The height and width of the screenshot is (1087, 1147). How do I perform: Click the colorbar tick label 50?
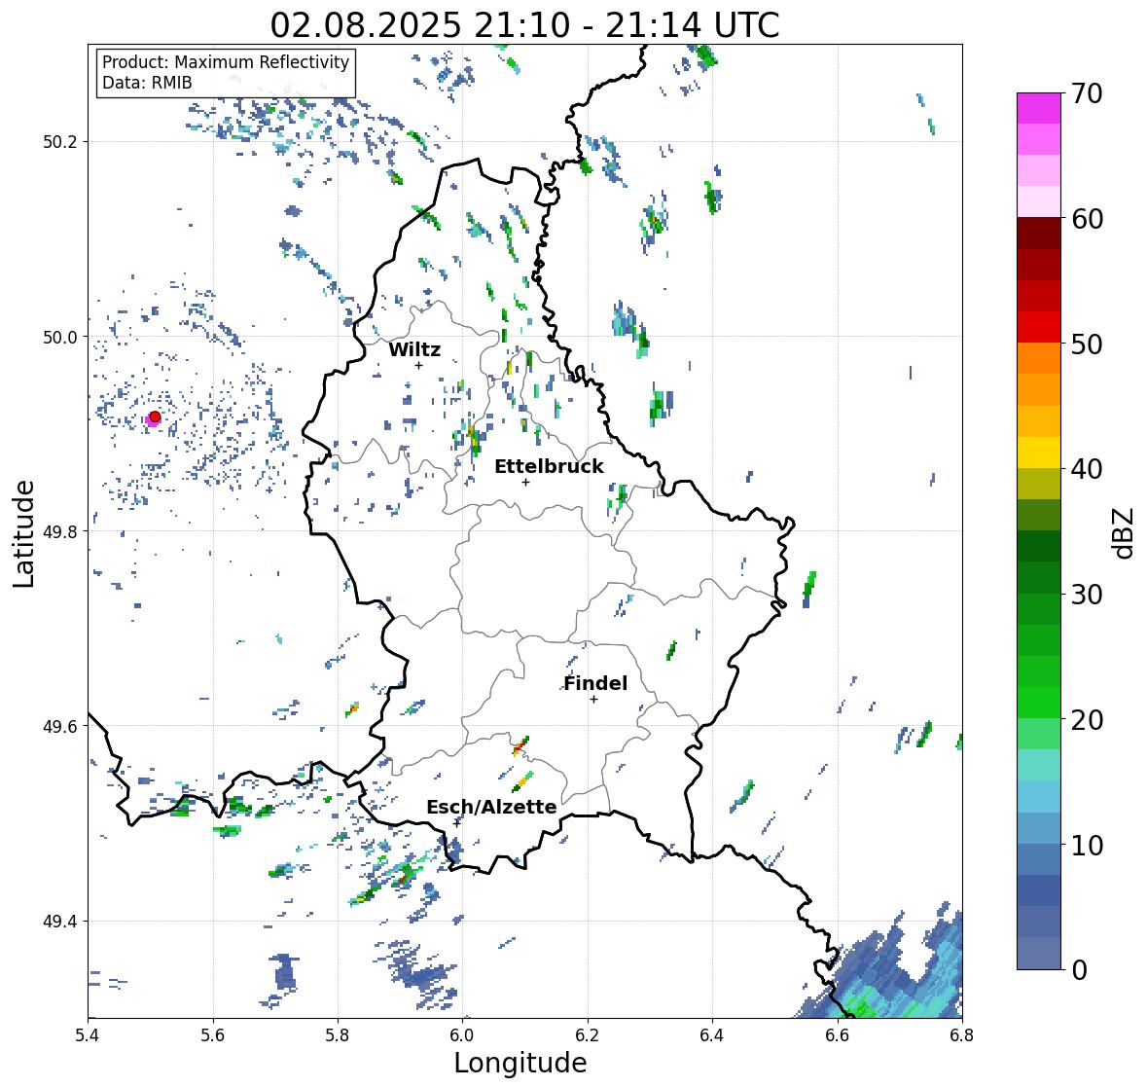(1087, 344)
